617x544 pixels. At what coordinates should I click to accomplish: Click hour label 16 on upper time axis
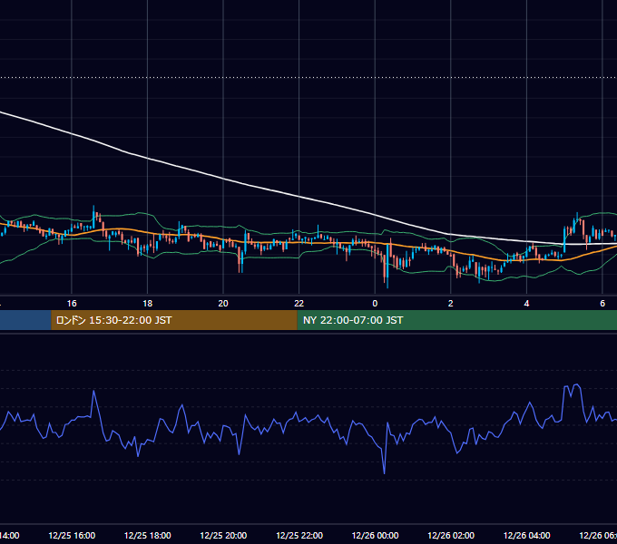(x=72, y=304)
